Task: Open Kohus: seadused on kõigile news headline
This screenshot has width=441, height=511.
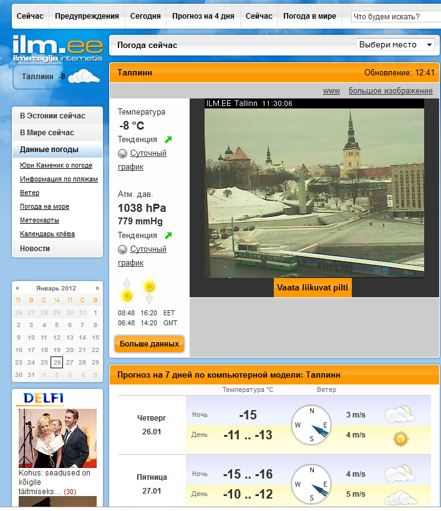Action: [54, 482]
